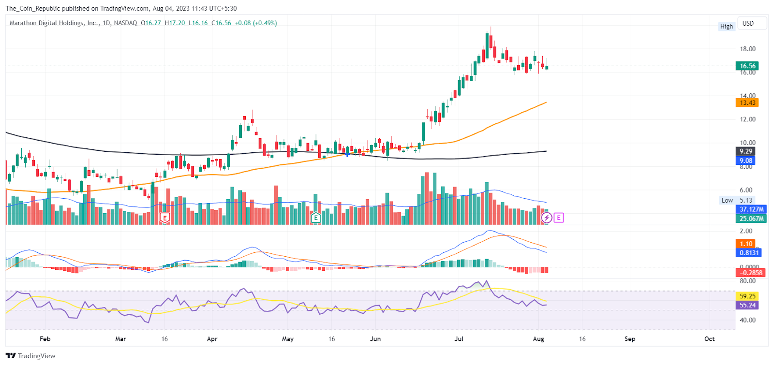Click the 40.00 RSI axis label
Image resolution: width=774 pixels, height=365 pixels.
pyautogui.click(x=747, y=320)
